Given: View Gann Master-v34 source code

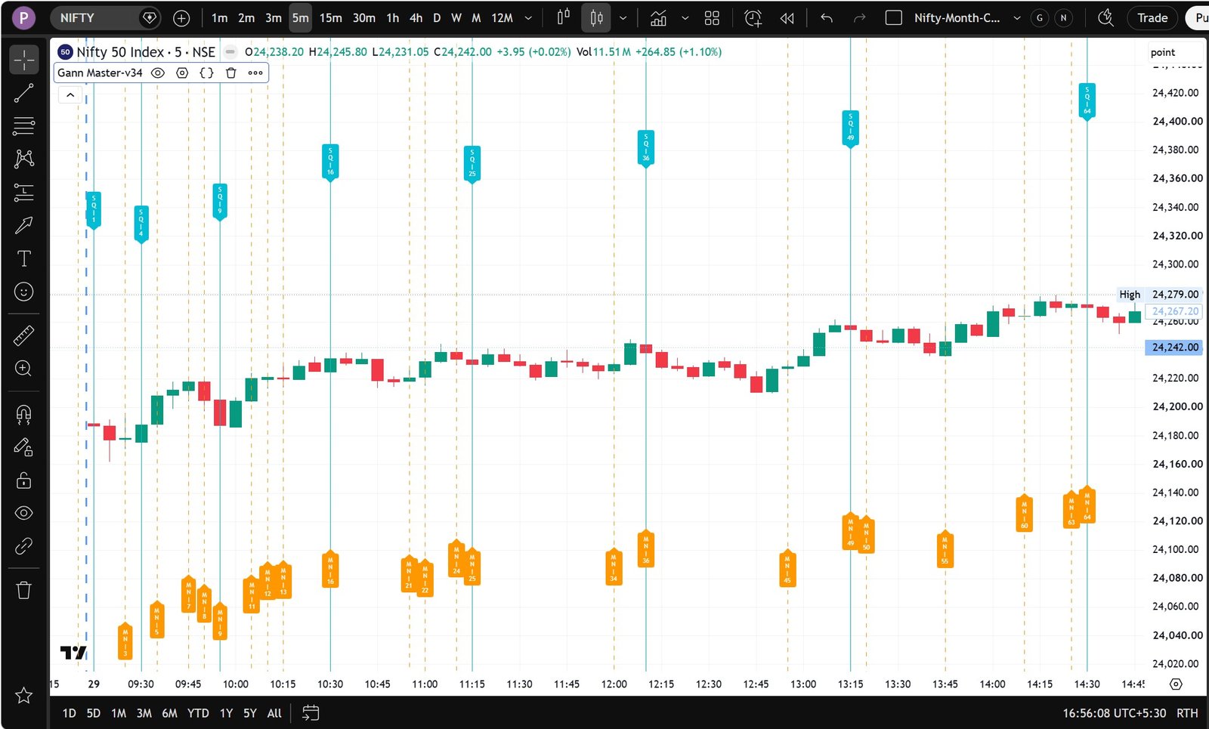Looking at the screenshot, I should click(x=206, y=73).
